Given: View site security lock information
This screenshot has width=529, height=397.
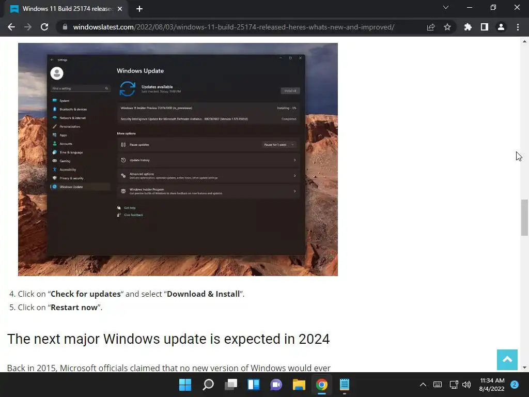Looking at the screenshot, I should pyautogui.click(x=65, y=27).
